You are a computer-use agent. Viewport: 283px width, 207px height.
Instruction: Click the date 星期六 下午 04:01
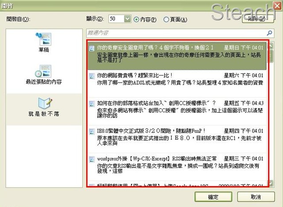244,76
